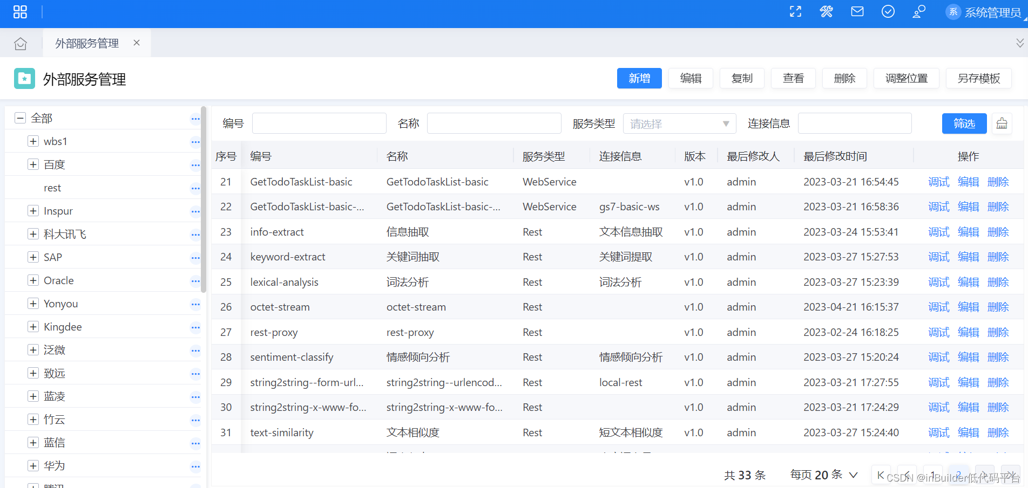The width and height of the screenshot is (1028, 488).
Task: Click 编辑 for info-extract row
Action: pos(968,232)
